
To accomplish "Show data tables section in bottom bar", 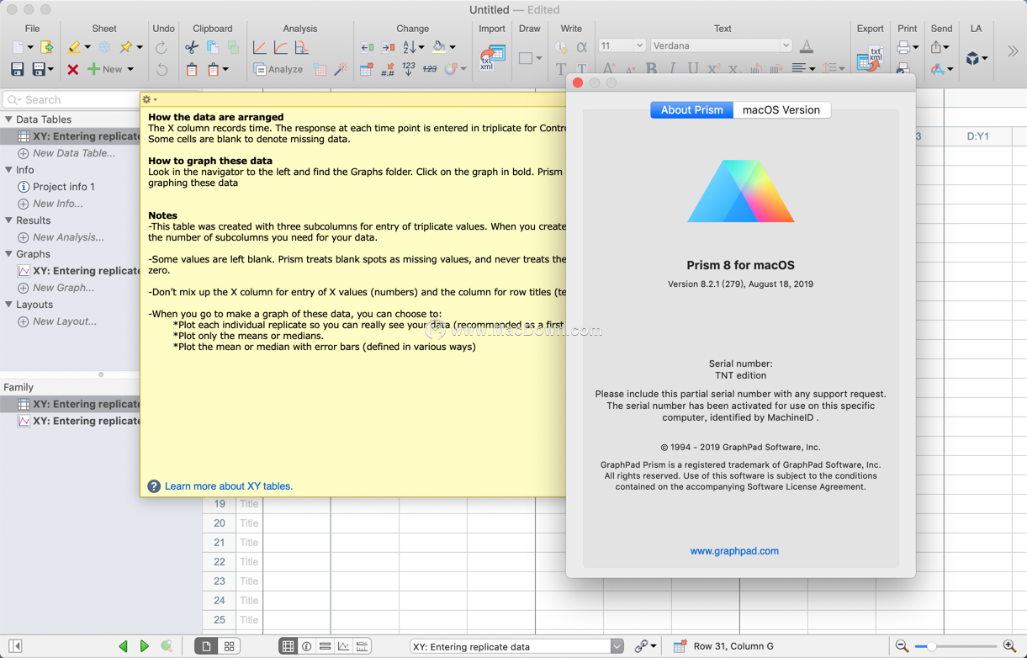I will (288, 646).
